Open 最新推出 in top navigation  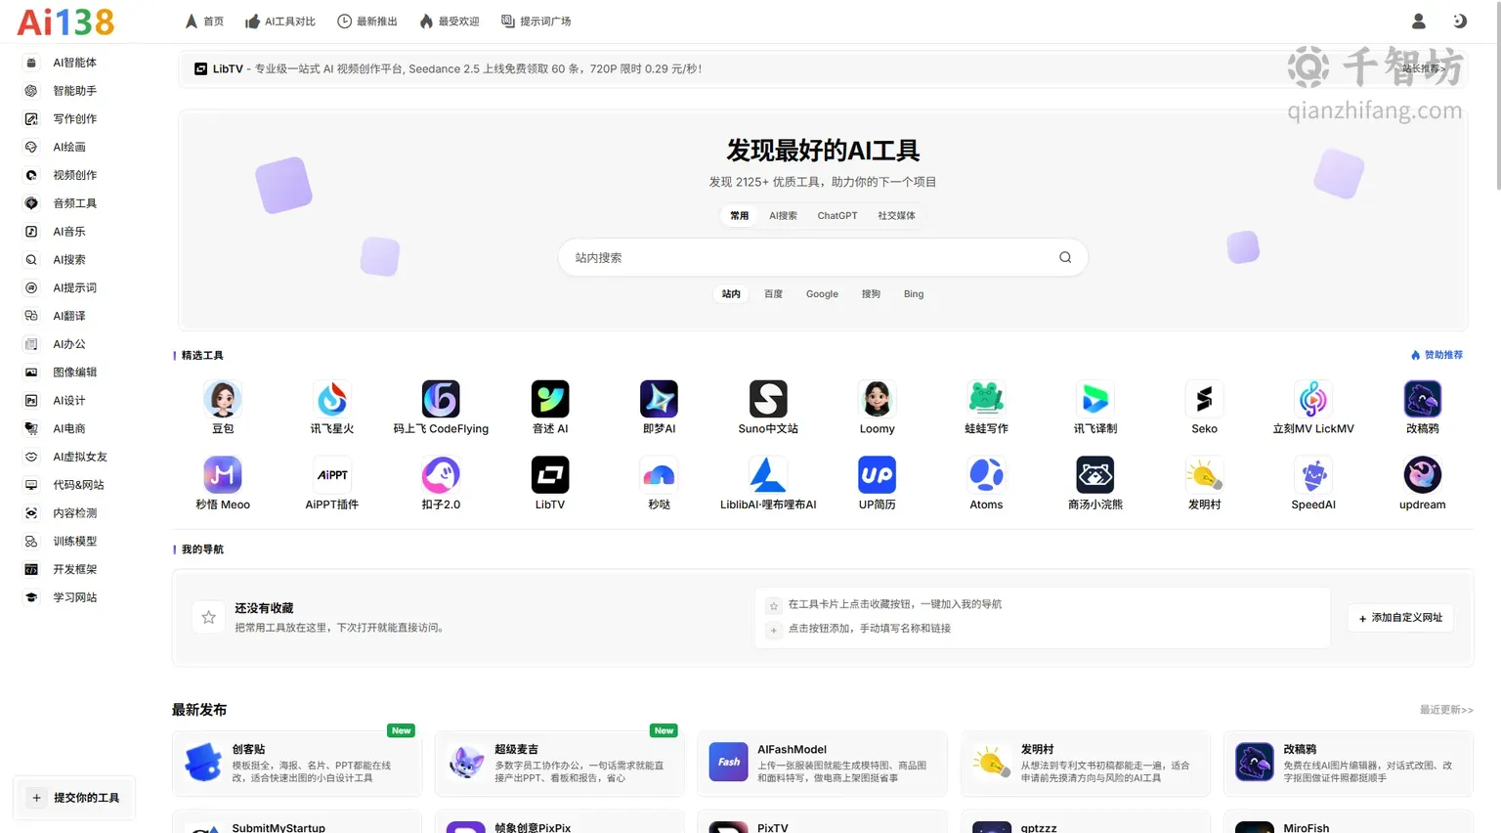click(x=367, y=22)
